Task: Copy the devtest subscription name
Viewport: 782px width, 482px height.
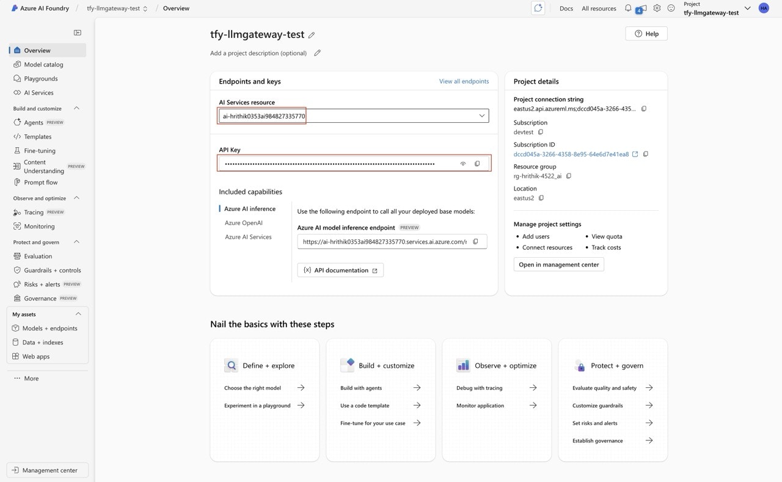Action: tap(540, 132)
